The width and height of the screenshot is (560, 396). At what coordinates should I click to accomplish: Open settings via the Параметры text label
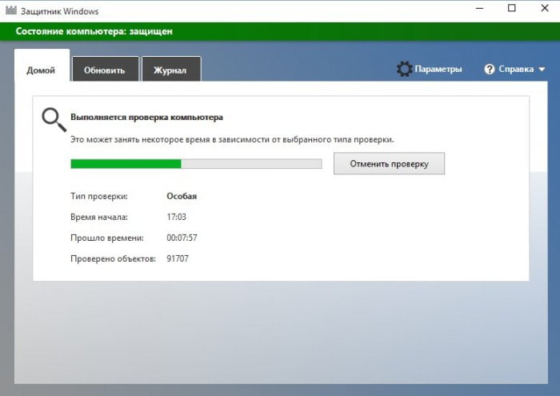(x=438, y=70)
